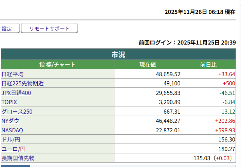241x167 pixels.
Task: Click the 前日比 column header
Action: tap(208, 65)
